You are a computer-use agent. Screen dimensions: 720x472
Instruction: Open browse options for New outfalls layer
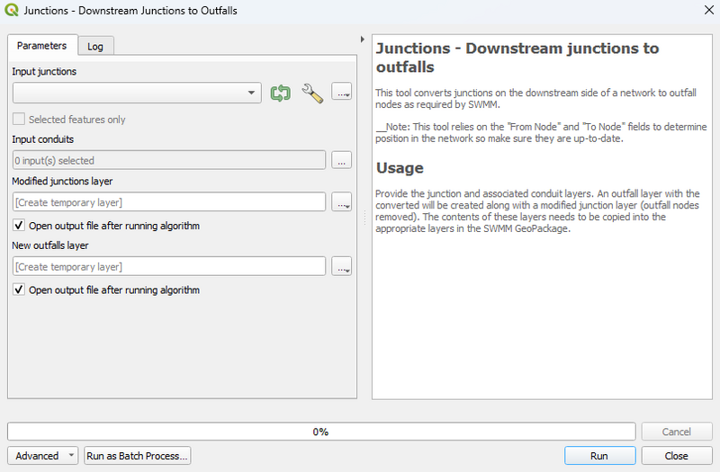click(x=341, y=266)
